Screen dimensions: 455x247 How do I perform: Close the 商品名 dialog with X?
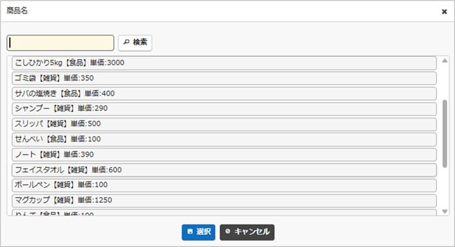tap(444, 12)
